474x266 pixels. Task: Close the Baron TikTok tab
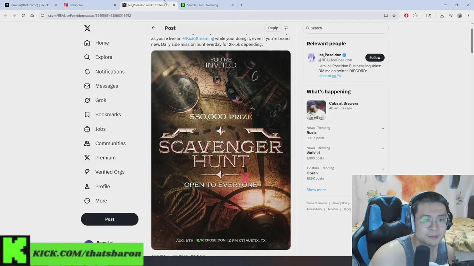pos(56,5)
